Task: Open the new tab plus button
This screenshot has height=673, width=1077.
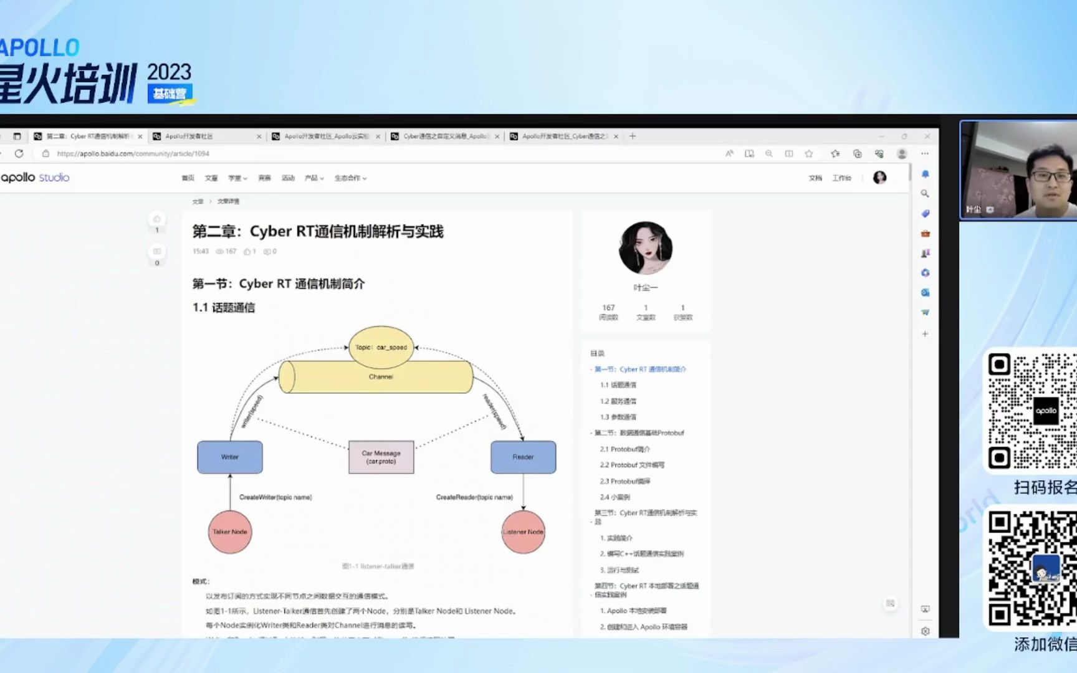Action: [633, 136]
